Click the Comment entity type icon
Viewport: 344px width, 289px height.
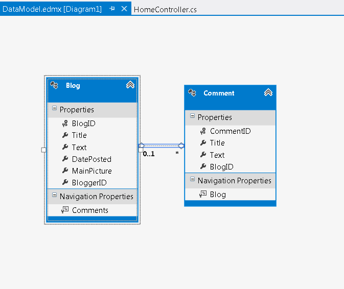pyautogui.click(x=192, y=93)
